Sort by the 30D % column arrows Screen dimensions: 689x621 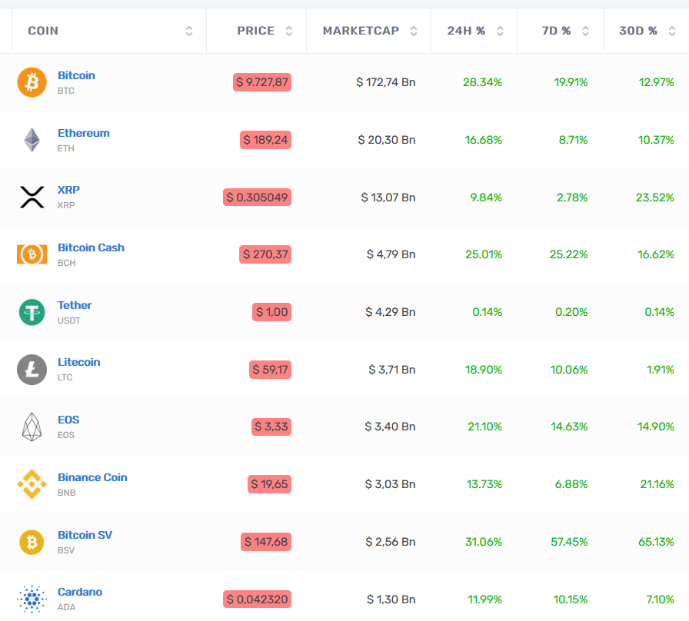tap(672, 32)
